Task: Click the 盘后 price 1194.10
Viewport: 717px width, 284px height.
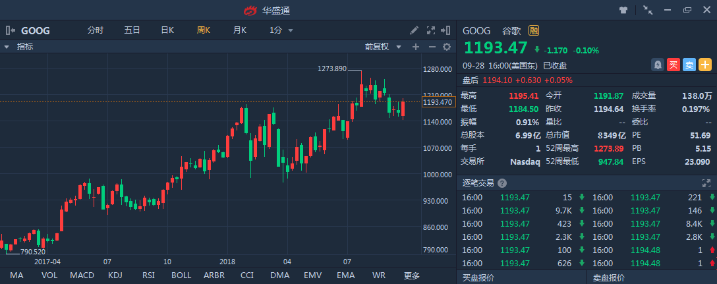Action: 498,80
